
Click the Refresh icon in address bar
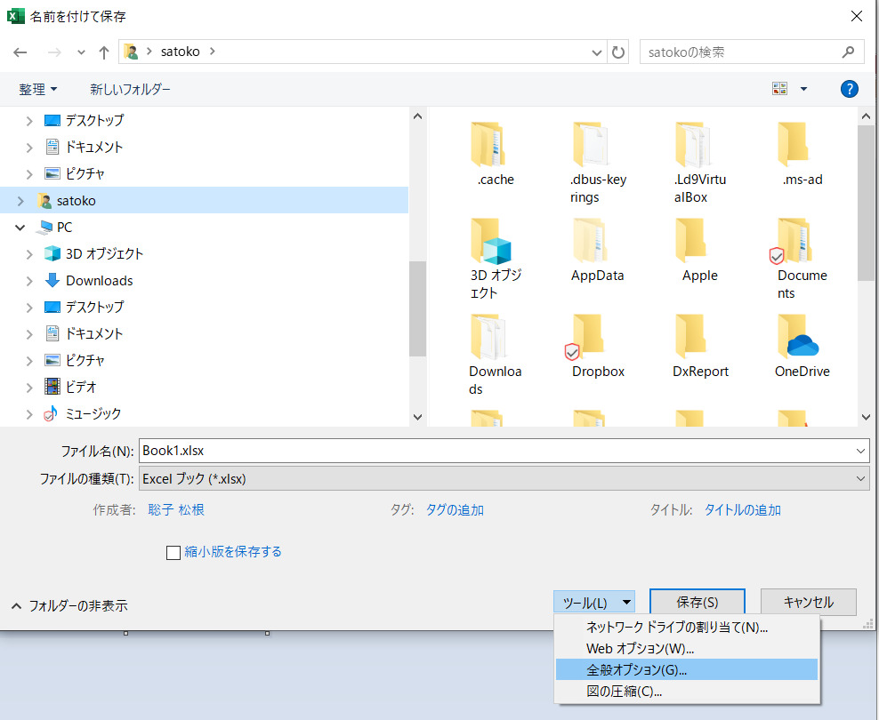[x=619, y=52]
